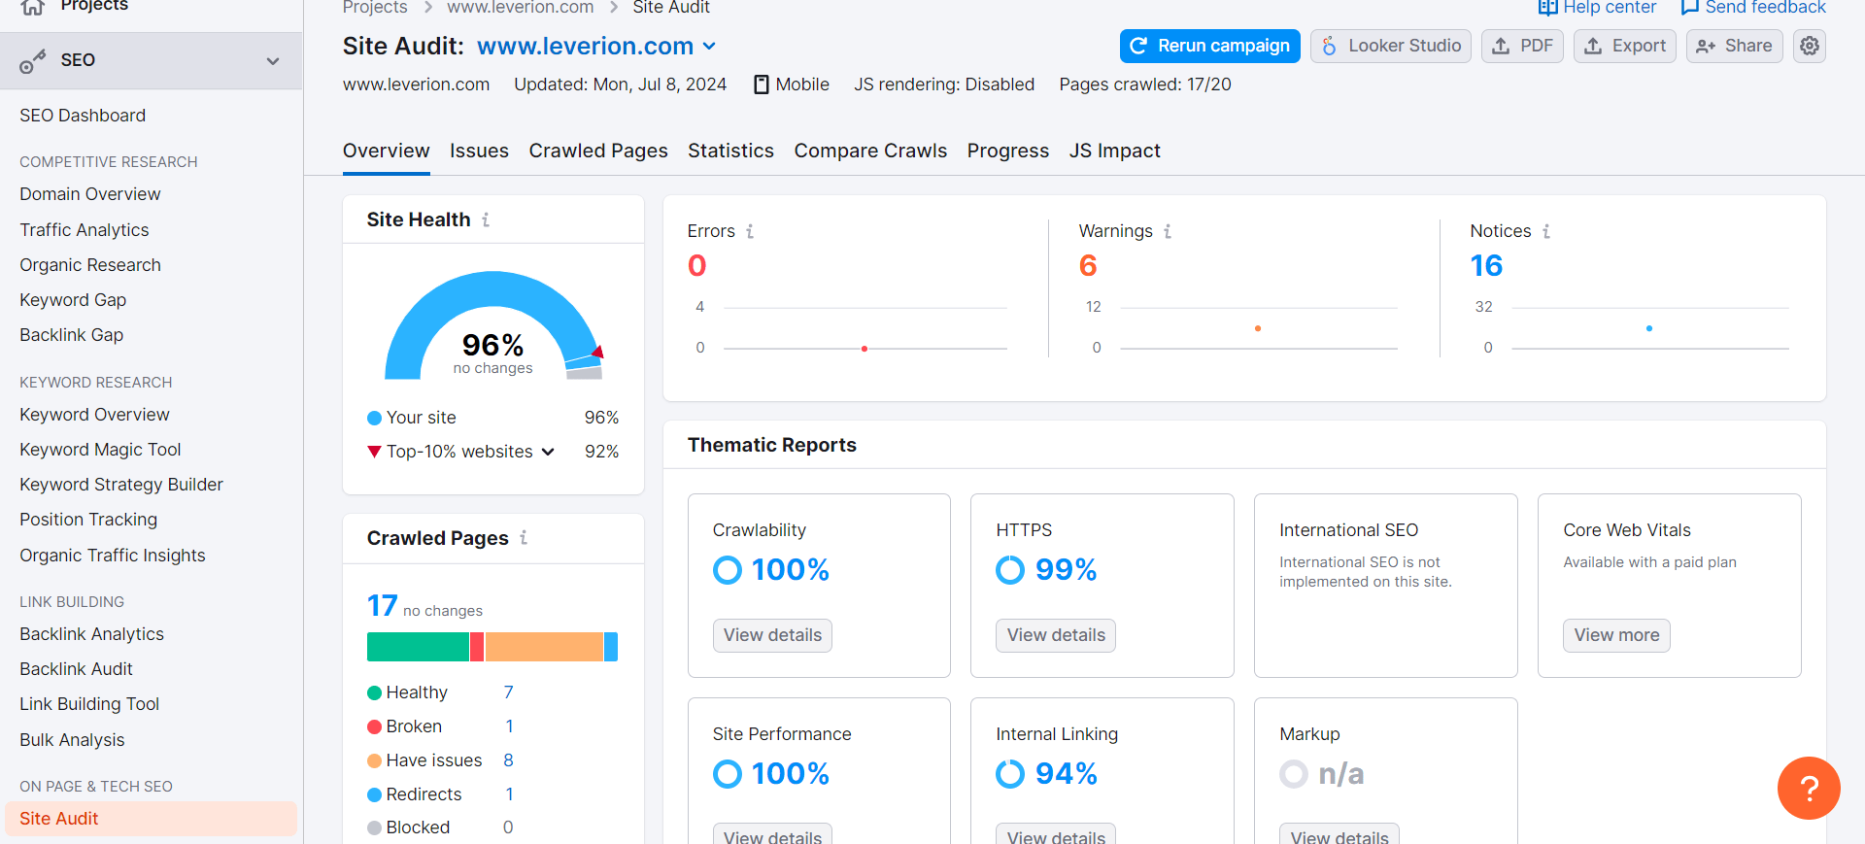1865x844 pixels.
Task: Open Position Tracking in sidebar
Action: tap(88, 520)
